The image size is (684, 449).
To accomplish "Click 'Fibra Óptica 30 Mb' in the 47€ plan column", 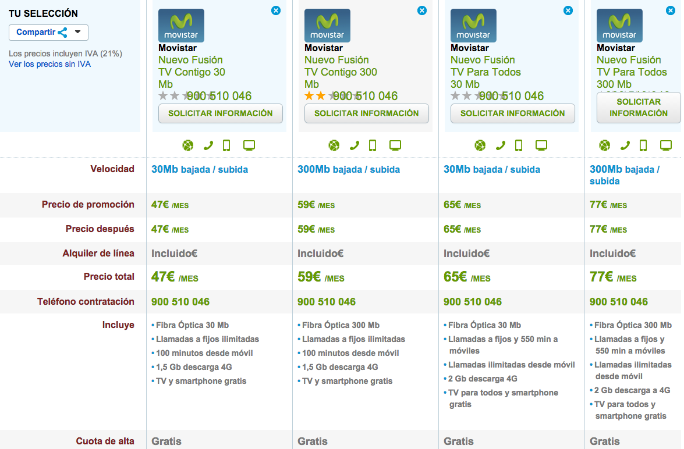I will pyautogui.click(x=192, y=325).
